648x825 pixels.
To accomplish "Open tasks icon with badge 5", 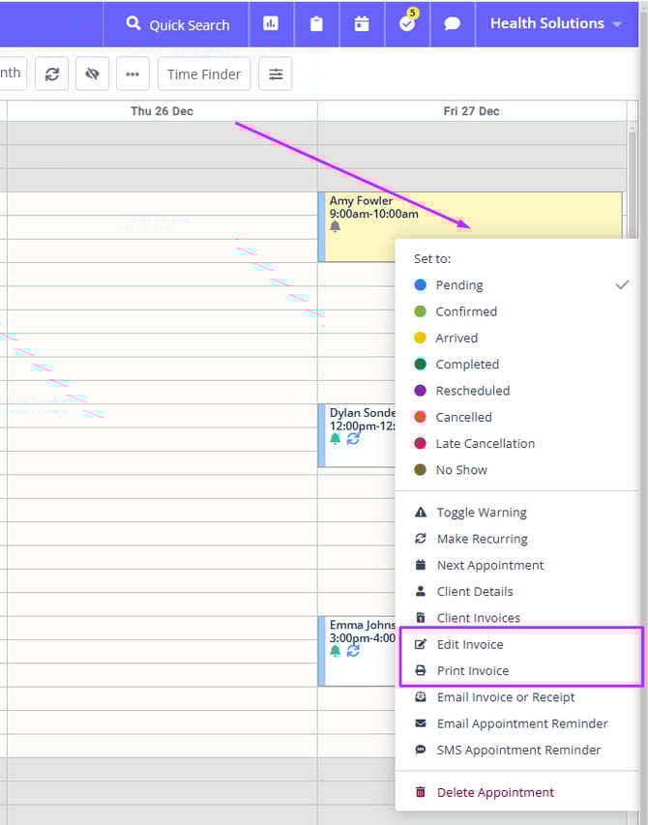I will [407, 24].
